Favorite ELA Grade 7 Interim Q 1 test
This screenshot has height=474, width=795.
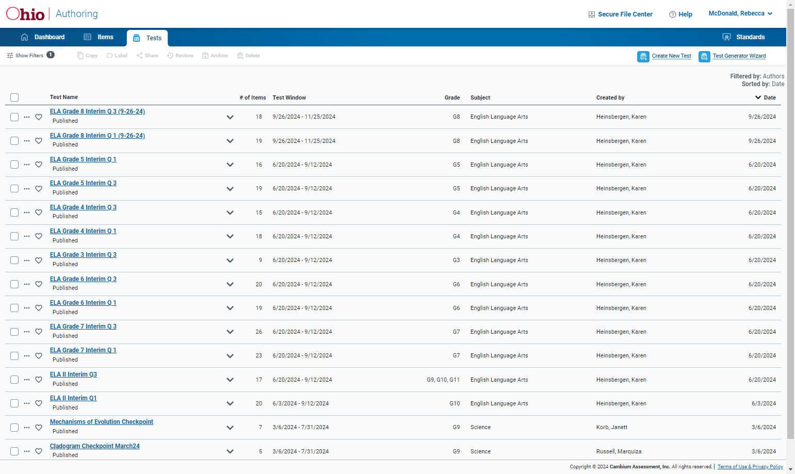[x=39, y=356]
